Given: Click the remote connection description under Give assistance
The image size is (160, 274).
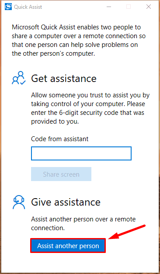Looking at the screenshot, I should click(x=83, y=224).
